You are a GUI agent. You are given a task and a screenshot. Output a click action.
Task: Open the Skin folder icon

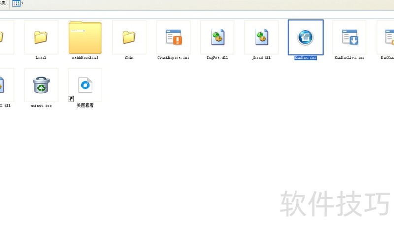pos(129,37)
